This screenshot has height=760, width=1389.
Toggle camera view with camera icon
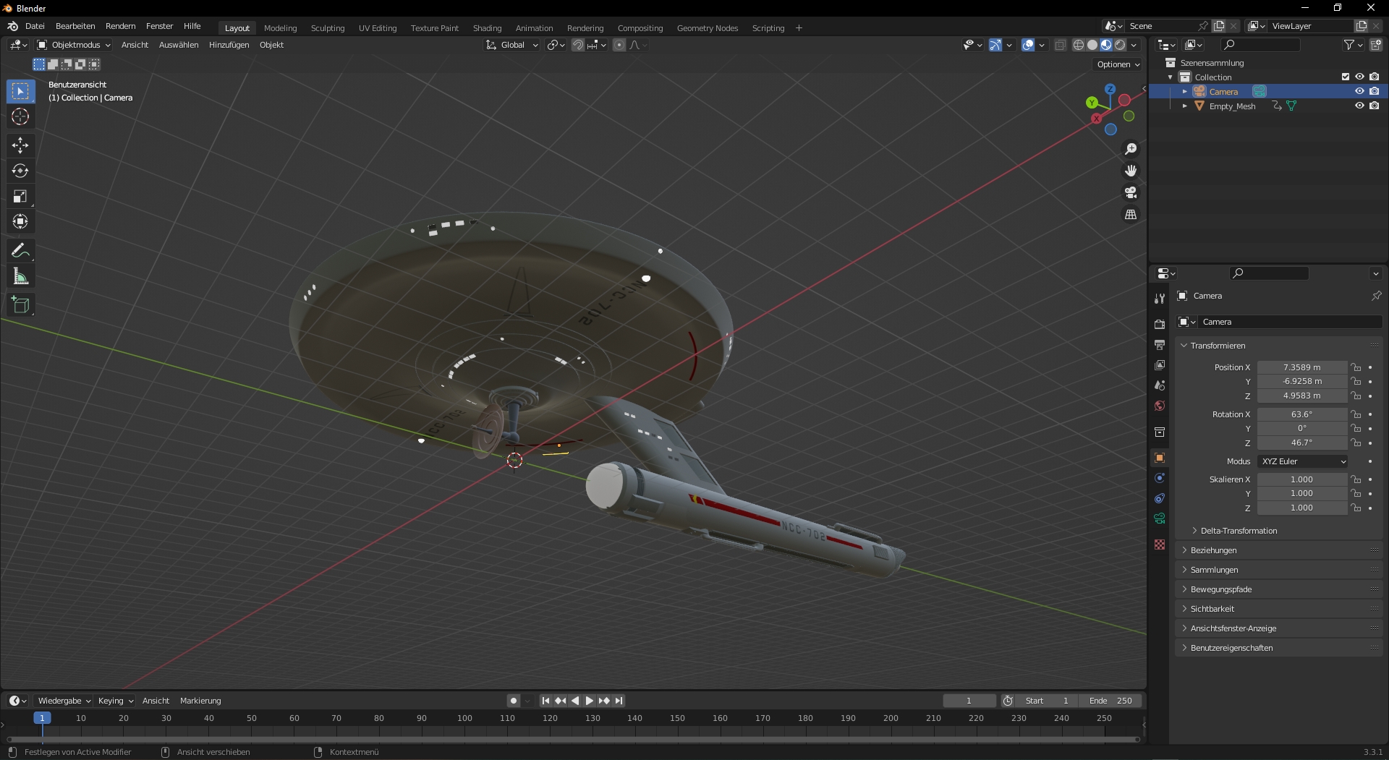coord(1131,192)
